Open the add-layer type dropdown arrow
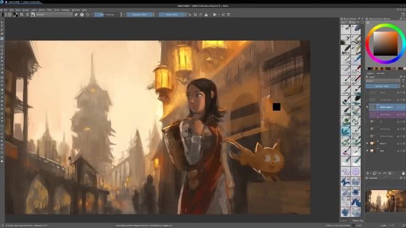 (370, 173)
